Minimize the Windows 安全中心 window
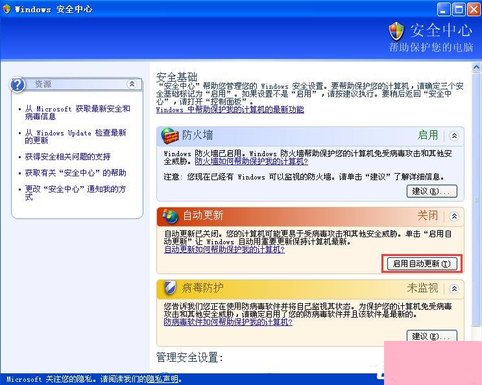The height and width of the screenshot is (385, 482). point(444,10)
